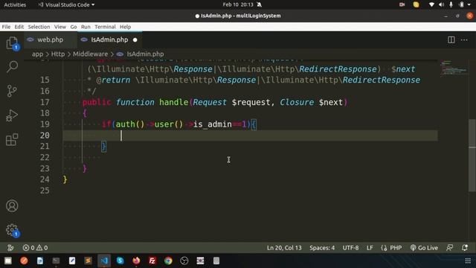
Task: Open Firefox from the taskbar
Action: coord(136,261)
